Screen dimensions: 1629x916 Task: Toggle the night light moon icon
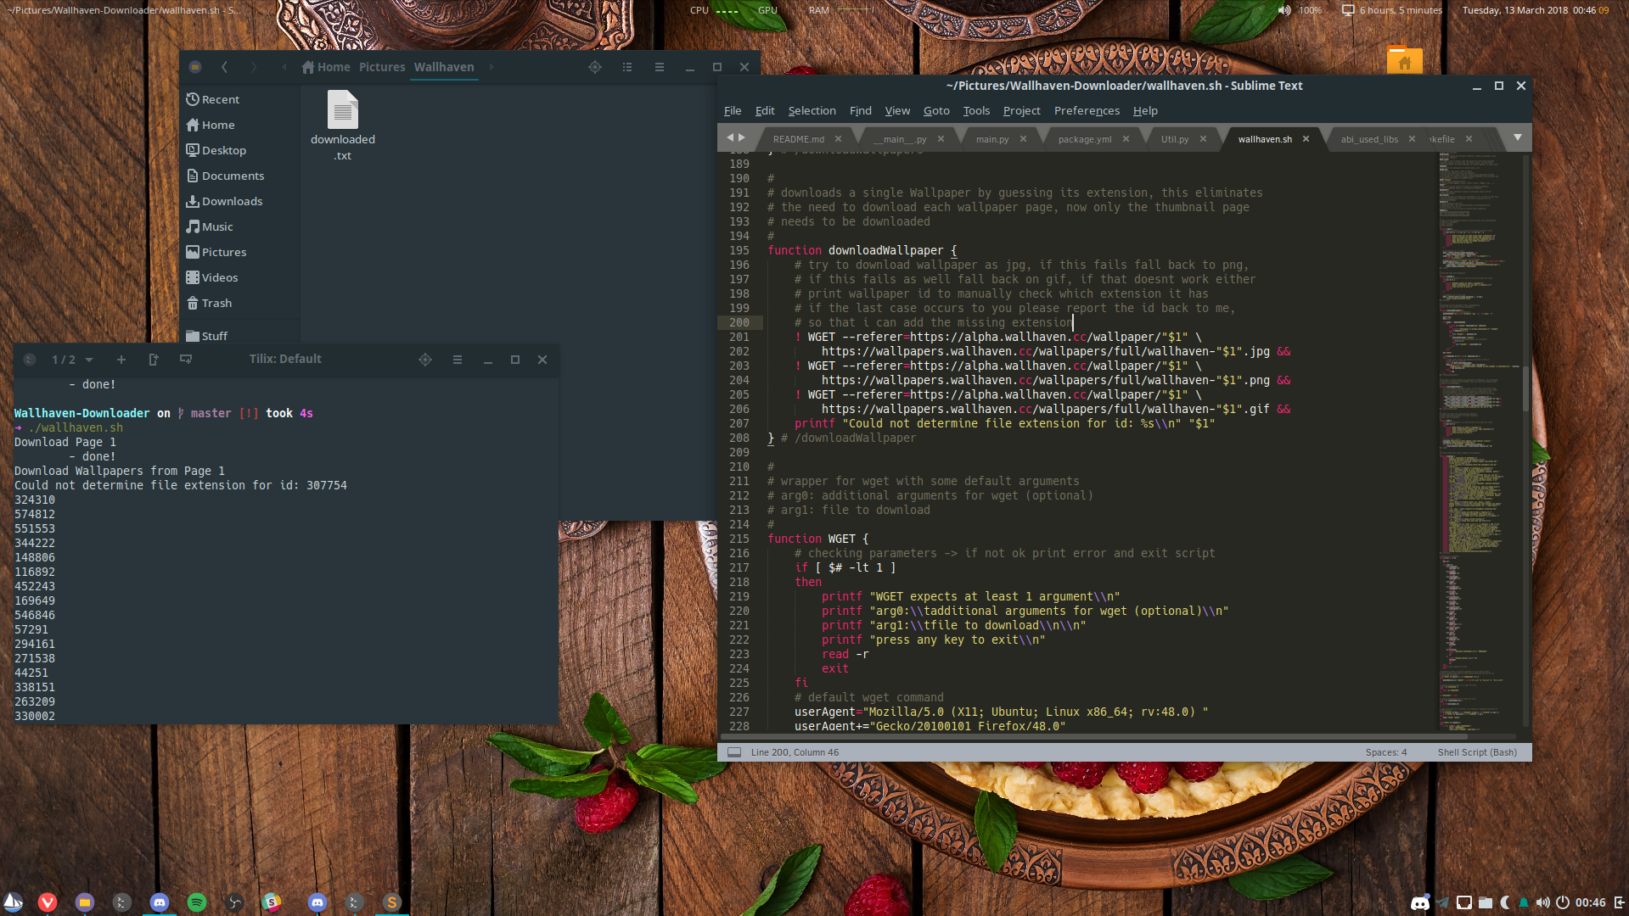point(1505,902)
